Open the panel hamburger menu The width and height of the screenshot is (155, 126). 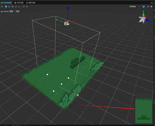tap(152, 3)
